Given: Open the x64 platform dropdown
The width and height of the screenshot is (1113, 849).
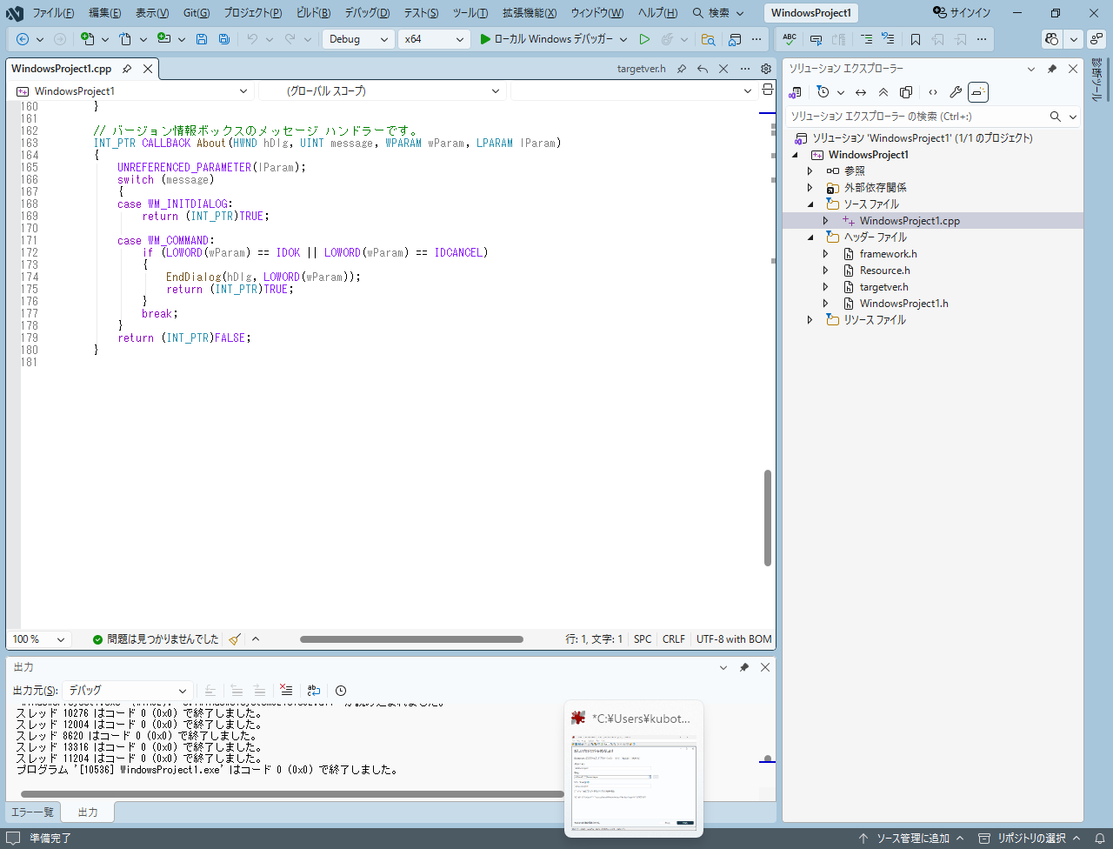Looking at the screenshot, I should coord(434,39).
